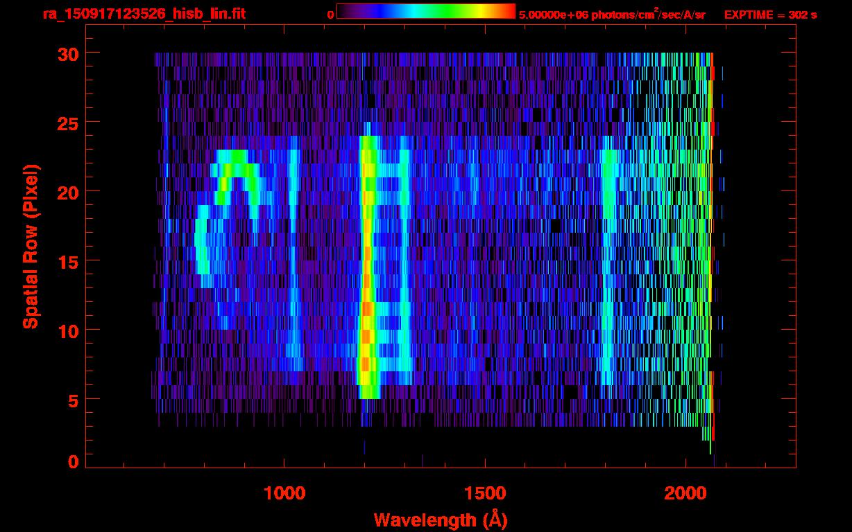The width and height of the screenshot is (852, 532).
Task: Click the y-axis tick label 20
Action: (x=67, y=192)
